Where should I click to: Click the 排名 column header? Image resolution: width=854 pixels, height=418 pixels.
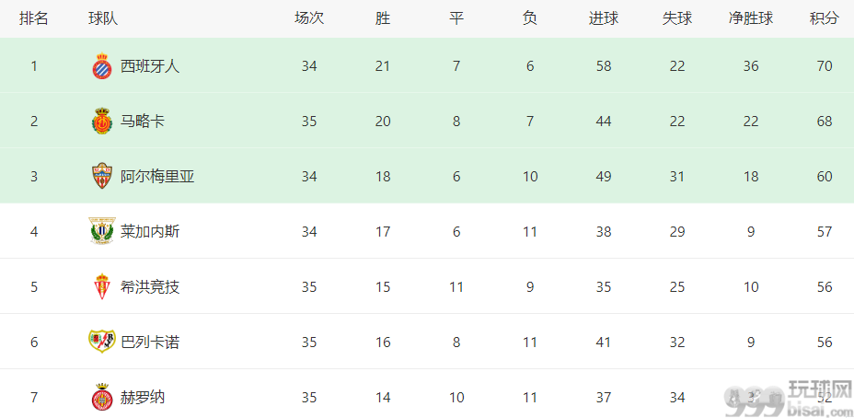click(34, 18)
